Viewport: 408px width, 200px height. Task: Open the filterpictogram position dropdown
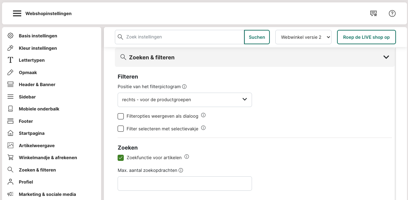click(x=184, y=100)
